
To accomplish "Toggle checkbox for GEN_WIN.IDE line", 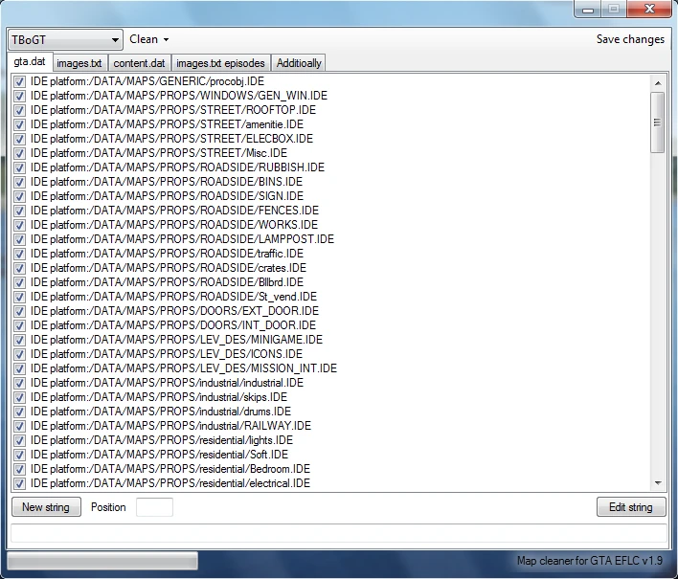I will tap(19, 96).
